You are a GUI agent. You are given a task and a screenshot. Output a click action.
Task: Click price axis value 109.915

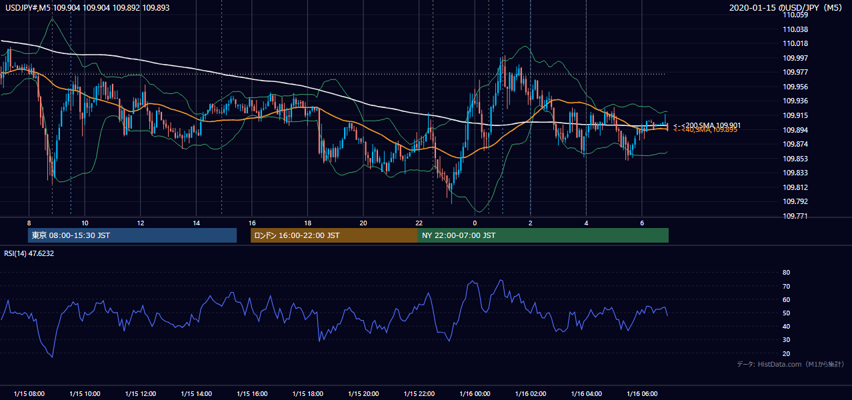(795, 115)
